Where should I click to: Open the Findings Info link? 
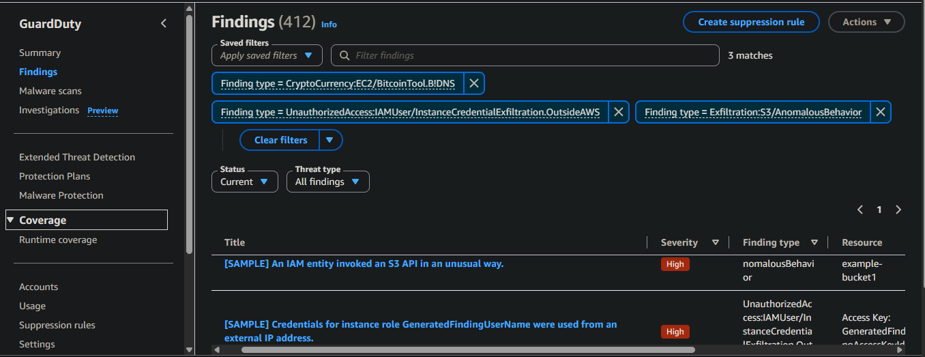329,24
